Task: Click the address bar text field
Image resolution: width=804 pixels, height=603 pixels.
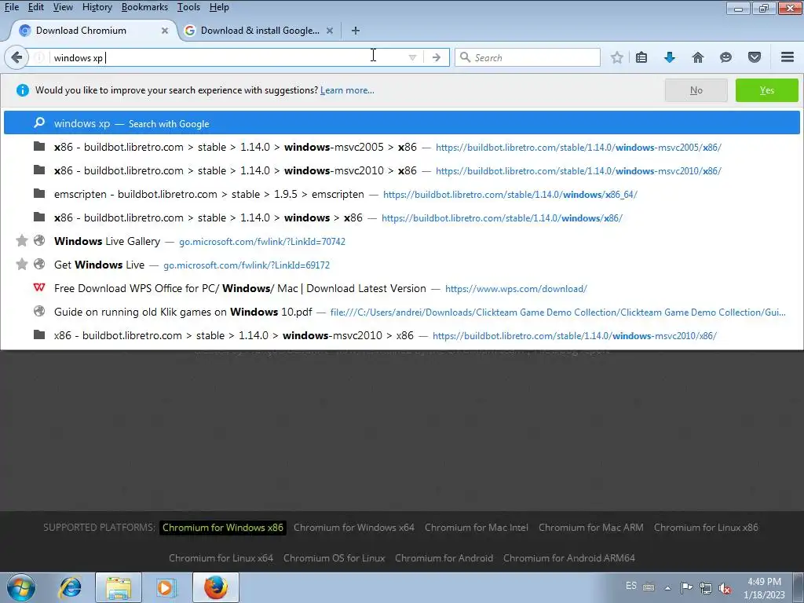Action: pos(225,57)
